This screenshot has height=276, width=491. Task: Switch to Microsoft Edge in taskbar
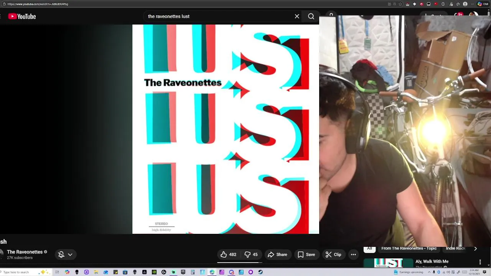pyautogui.click(x=212, y=272)
